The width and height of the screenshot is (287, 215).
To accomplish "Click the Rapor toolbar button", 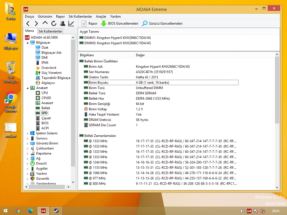I will pyautogui.click(x=89, y=24).
